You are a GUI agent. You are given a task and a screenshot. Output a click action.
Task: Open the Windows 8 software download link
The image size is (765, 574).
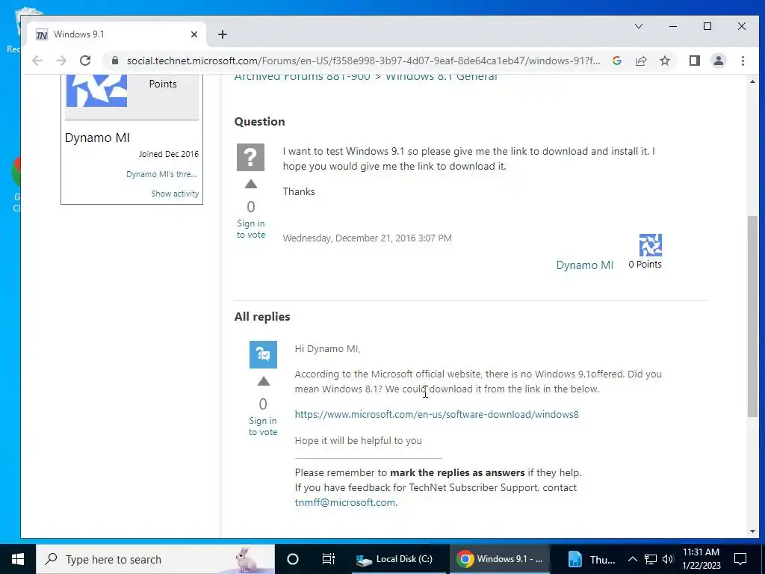(436, 414)
